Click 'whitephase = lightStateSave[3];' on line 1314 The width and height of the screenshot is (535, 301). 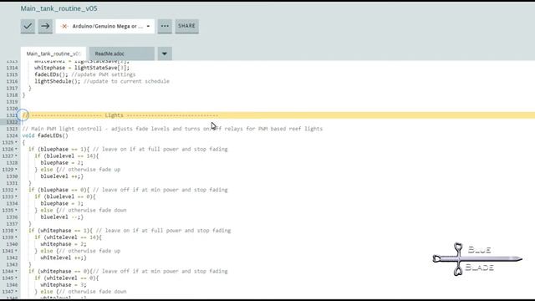point(82,68)
